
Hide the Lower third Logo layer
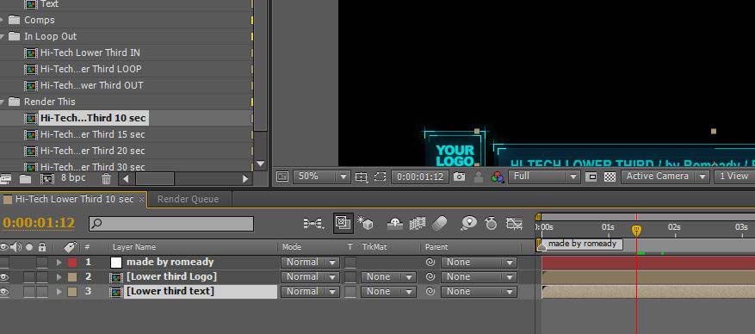(x=4, y=276)
